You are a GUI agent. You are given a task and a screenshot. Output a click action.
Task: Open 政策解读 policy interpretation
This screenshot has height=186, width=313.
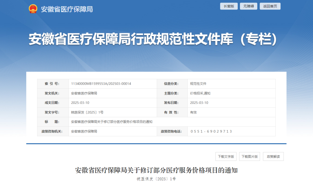click(273, 156)
